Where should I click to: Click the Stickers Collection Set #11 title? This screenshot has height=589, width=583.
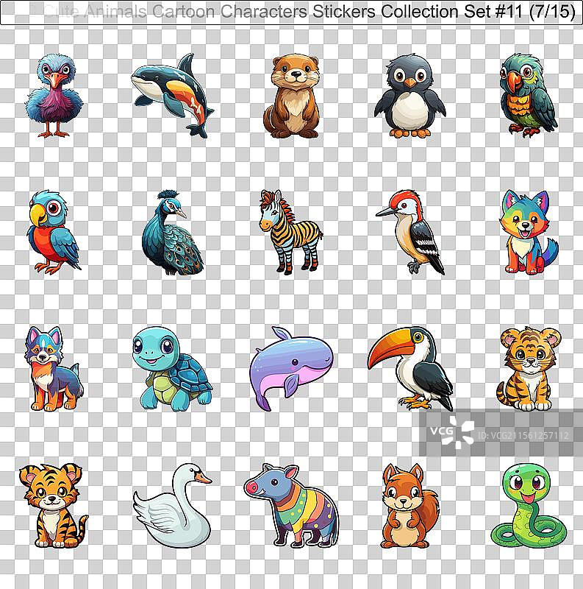309,13
